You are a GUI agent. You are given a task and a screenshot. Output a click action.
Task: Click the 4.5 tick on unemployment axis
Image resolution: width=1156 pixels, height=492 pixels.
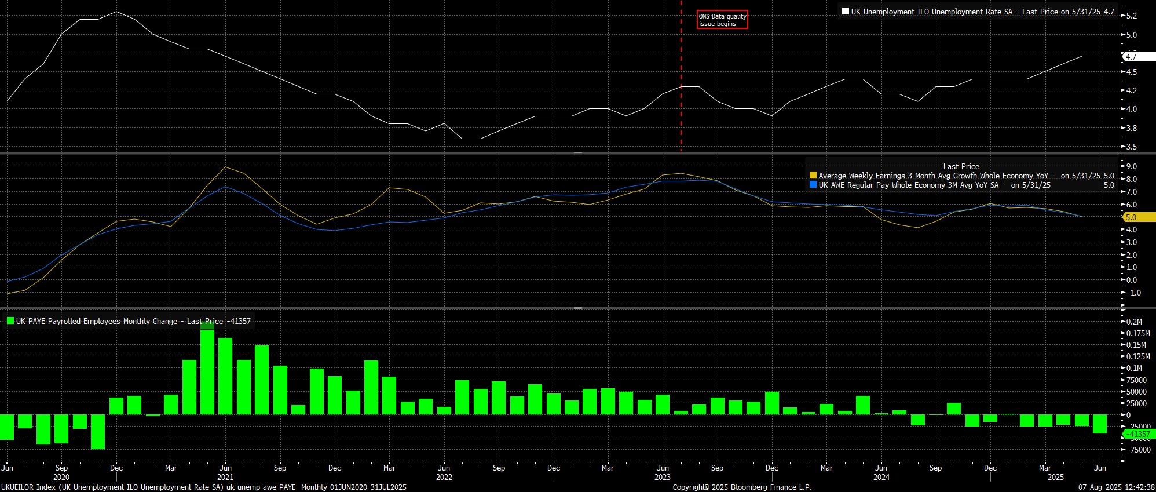pos(1132,72)
